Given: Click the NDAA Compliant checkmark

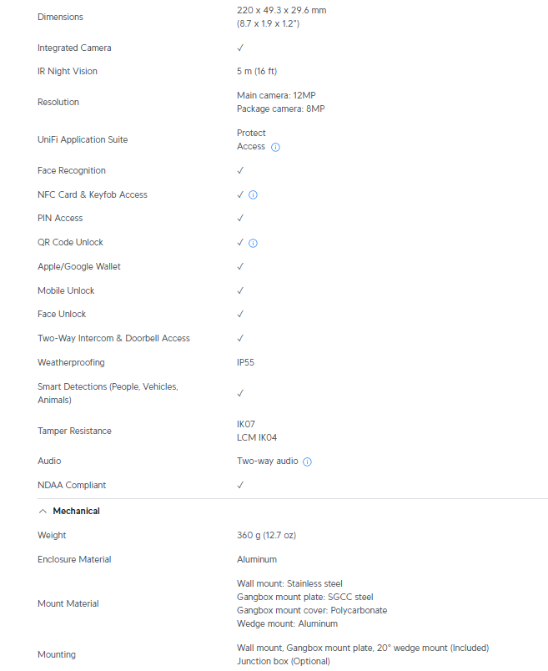Looking at the screenshot, I should coord(240,485).
